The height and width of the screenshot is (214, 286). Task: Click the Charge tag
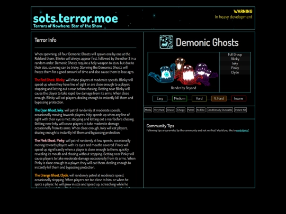[181, 110]
